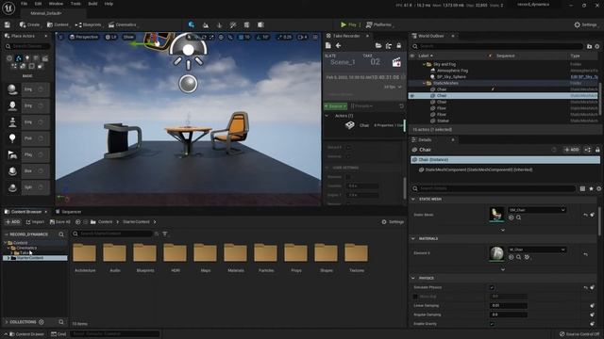Click the lock icon in Details panel
The height and width of the screenshot is (339, 604).
pyautogui.click(x=597, y=150)
